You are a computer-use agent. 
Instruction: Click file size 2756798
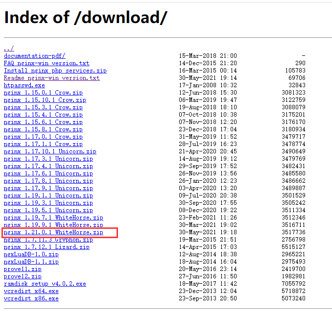(293, 240)
